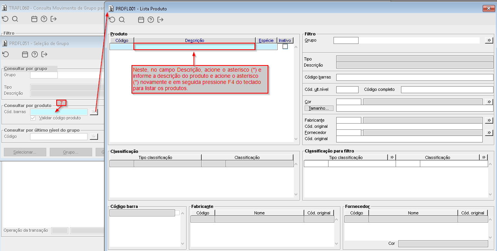Click refresh icon in TRAFL060 window toolbar
The height and width of the screenshot is (251, 497).
tap(5, 19)
